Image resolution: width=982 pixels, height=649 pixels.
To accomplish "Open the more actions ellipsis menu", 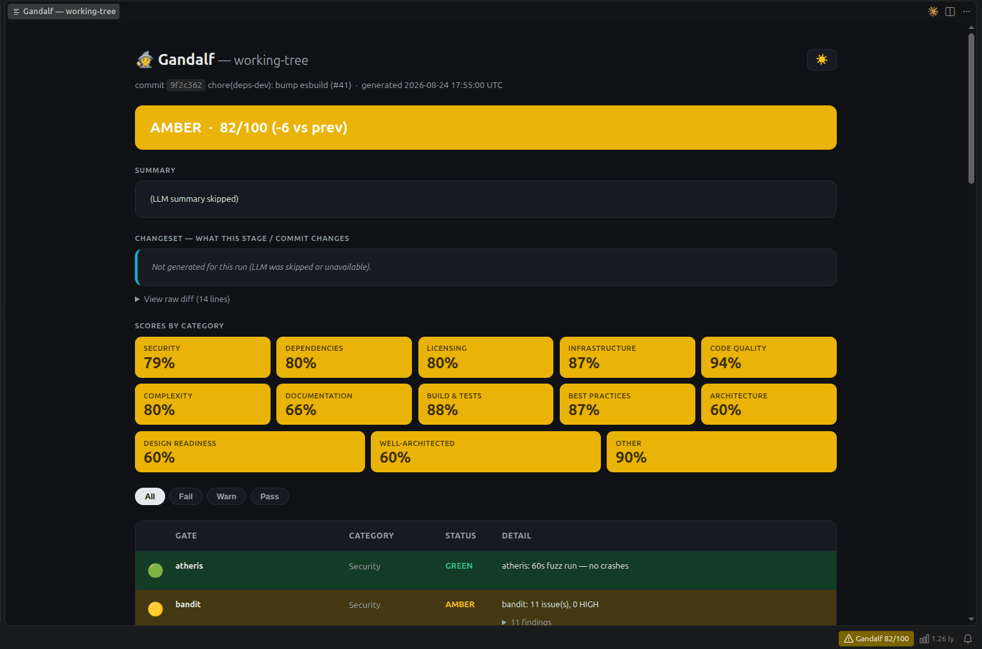I will [x=967, y=12].
